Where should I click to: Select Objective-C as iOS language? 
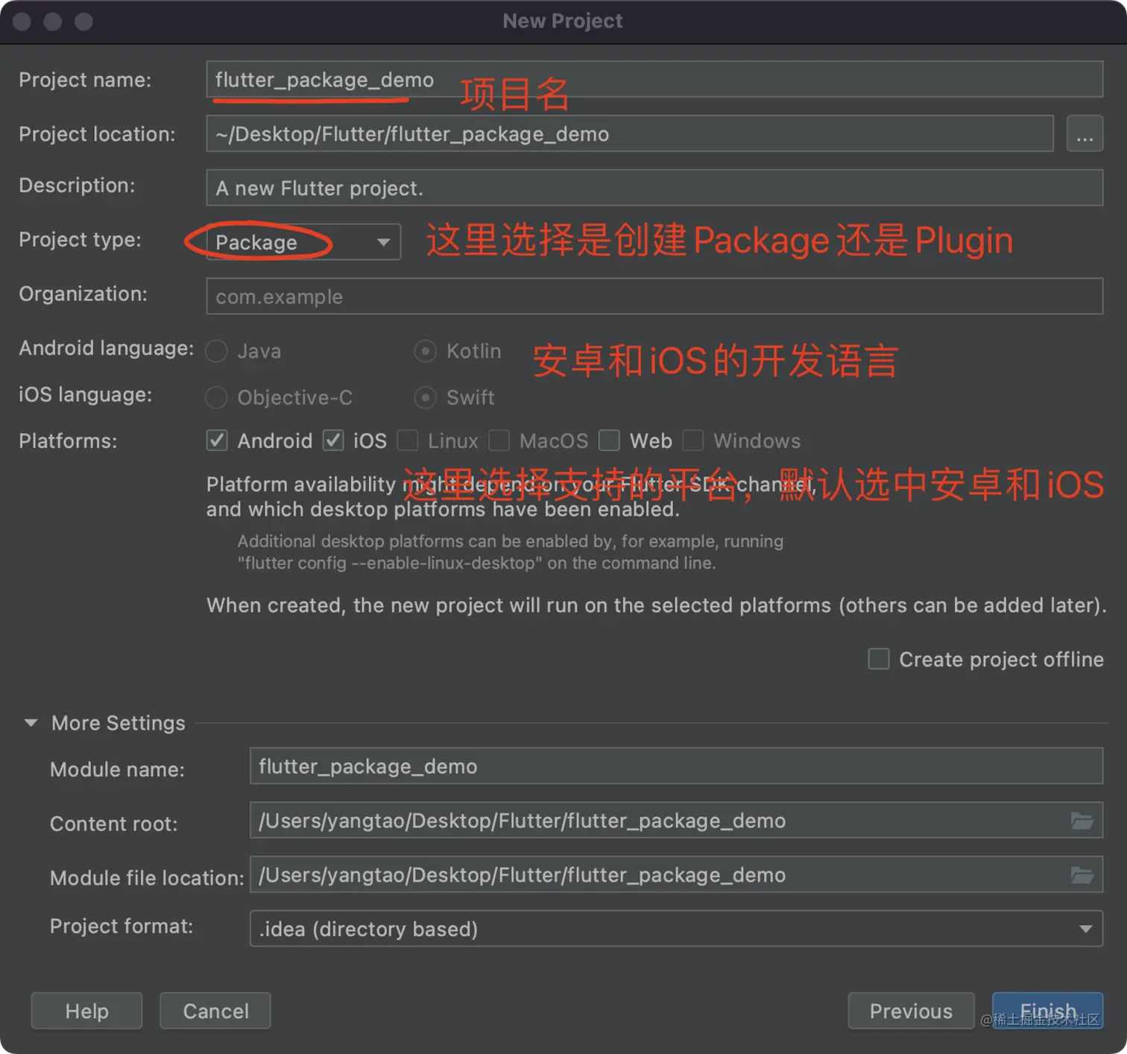tap(216, 397)
